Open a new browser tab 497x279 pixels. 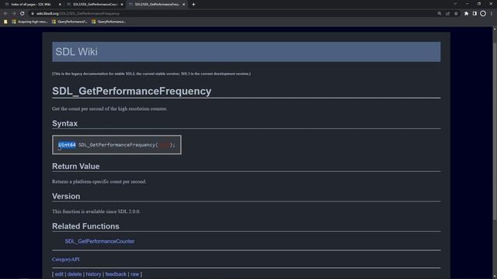coord(193,5)
